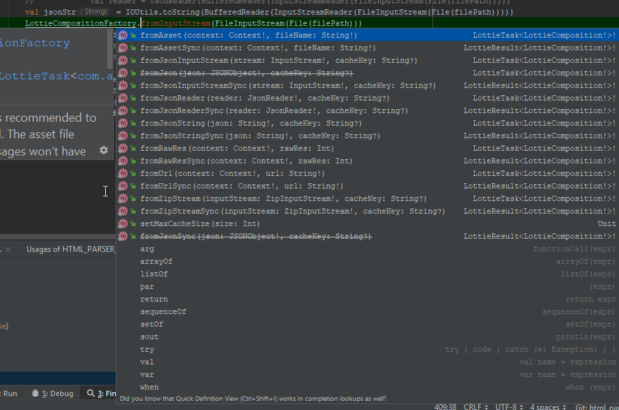Screen dimensions: 619x410
Task: Click the method icon beside fromAsset entry
Action: (x=122, y=34)
